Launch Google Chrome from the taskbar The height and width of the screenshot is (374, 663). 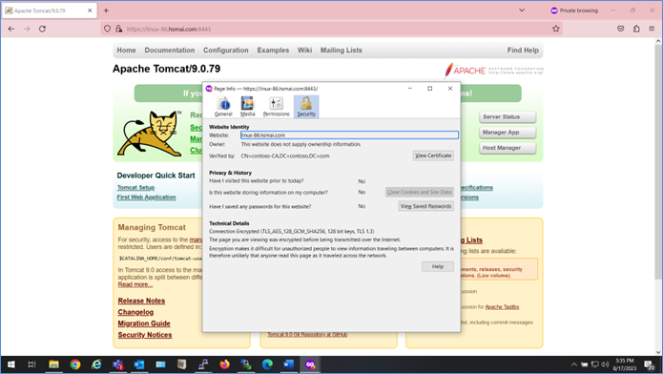pos(75,364)
